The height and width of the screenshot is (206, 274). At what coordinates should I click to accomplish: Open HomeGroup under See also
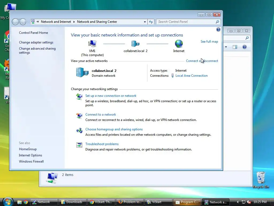click(x=28, y=149)
